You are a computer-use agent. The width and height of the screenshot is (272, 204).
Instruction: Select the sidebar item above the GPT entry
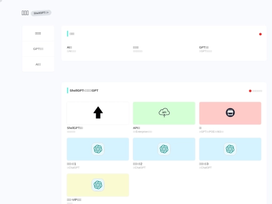pyautogui.click(x=38, y=33)
